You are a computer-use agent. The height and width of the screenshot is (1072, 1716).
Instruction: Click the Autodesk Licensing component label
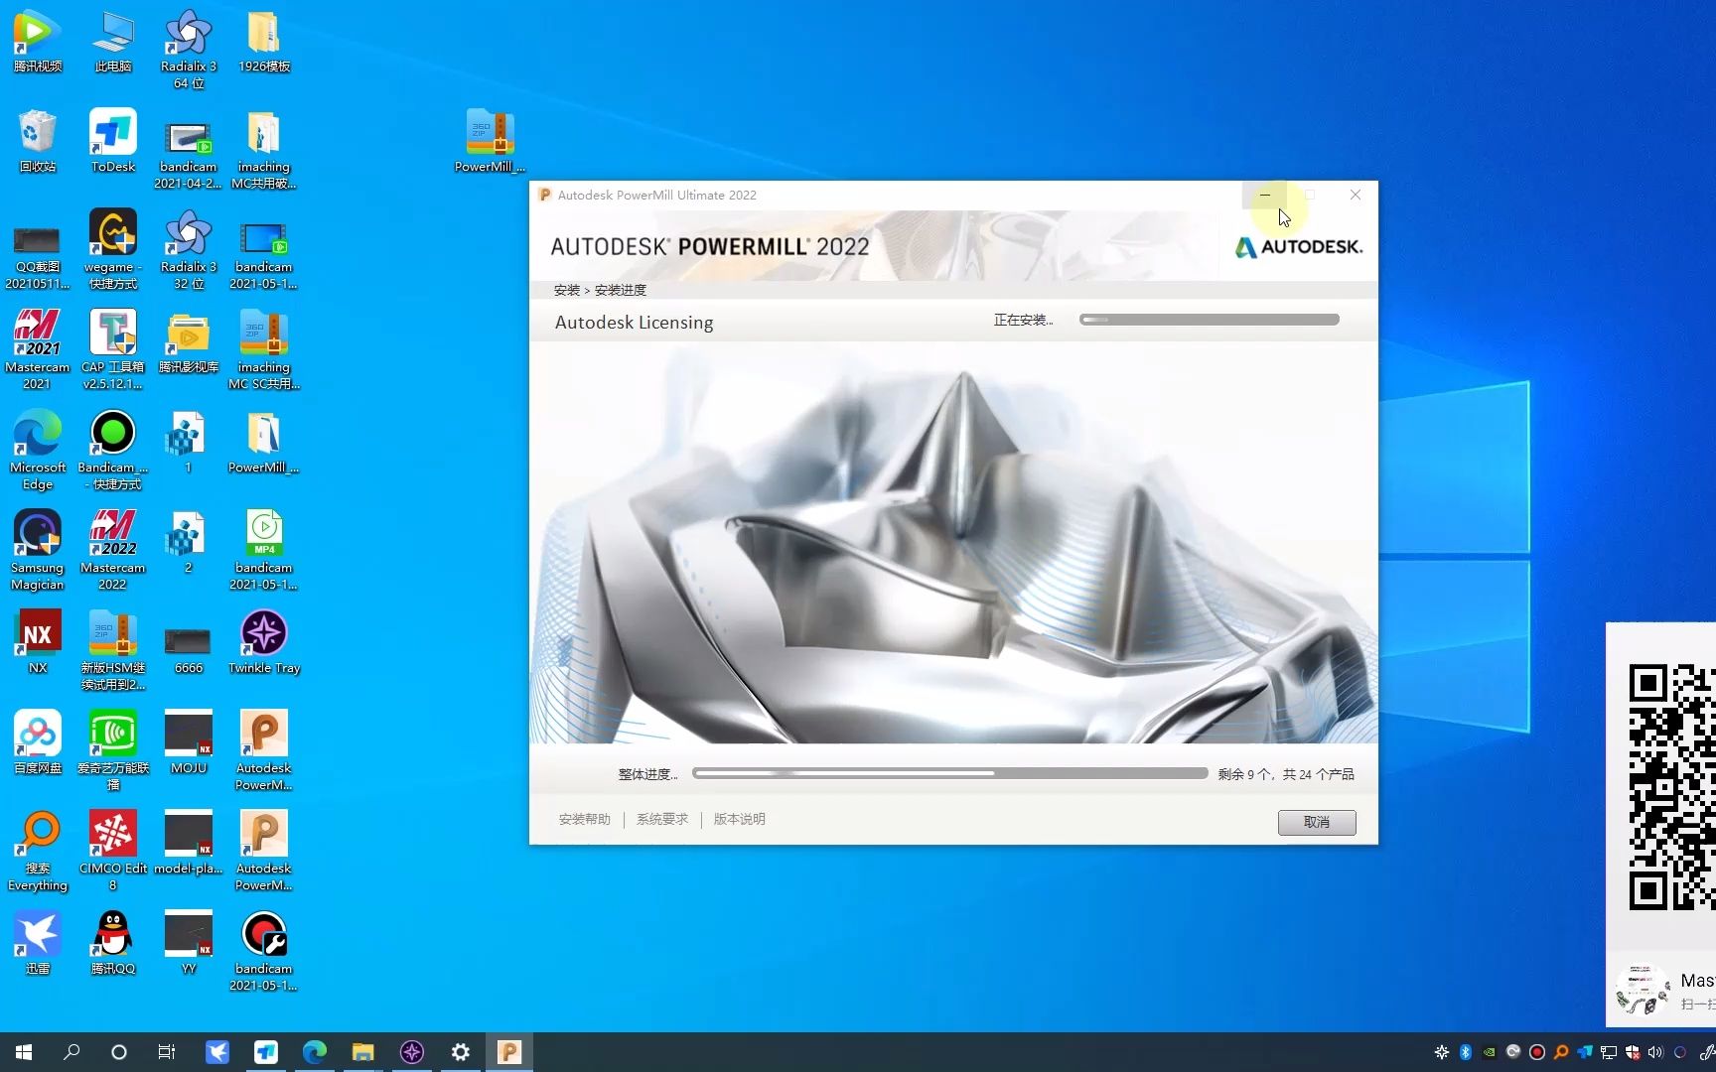tap(634, 323)
